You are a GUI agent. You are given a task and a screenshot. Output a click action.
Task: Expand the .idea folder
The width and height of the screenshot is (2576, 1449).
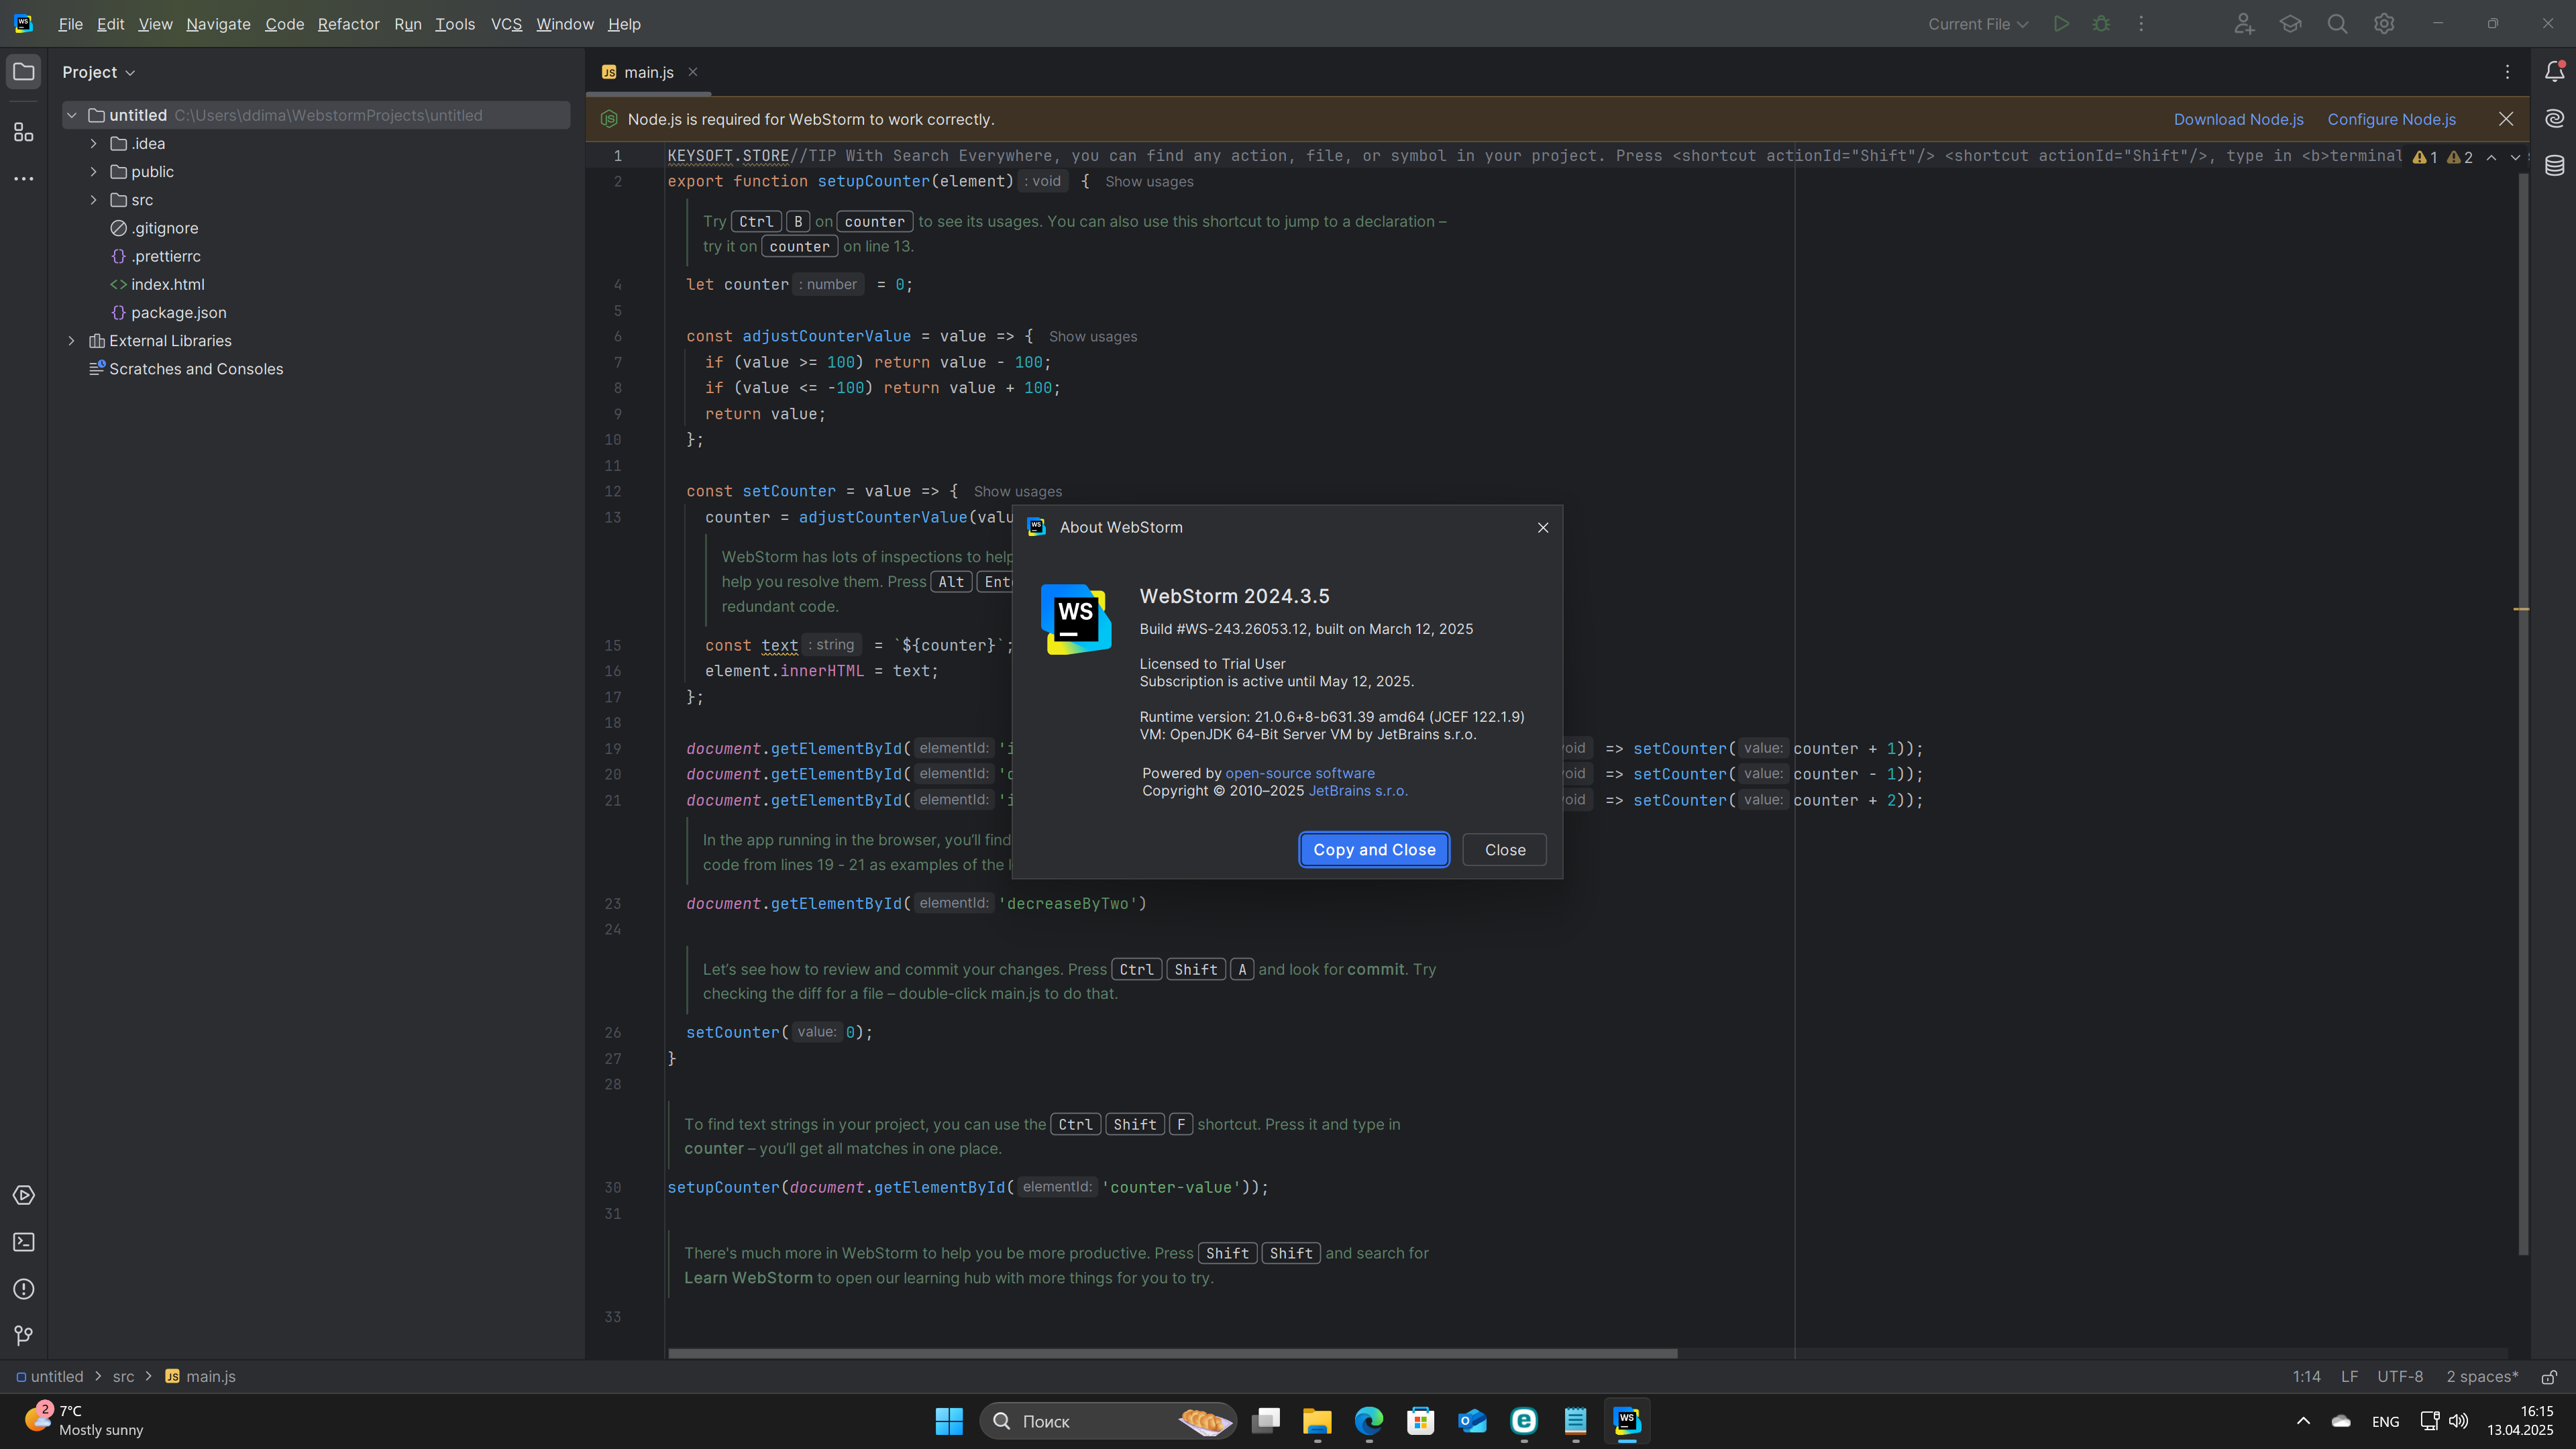[94, 143]
